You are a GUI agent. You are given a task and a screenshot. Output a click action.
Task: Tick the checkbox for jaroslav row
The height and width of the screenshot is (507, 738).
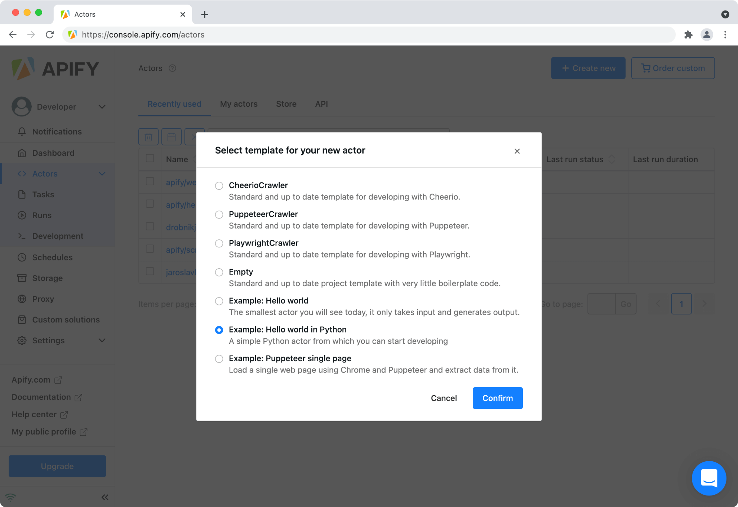pos(150,271)
